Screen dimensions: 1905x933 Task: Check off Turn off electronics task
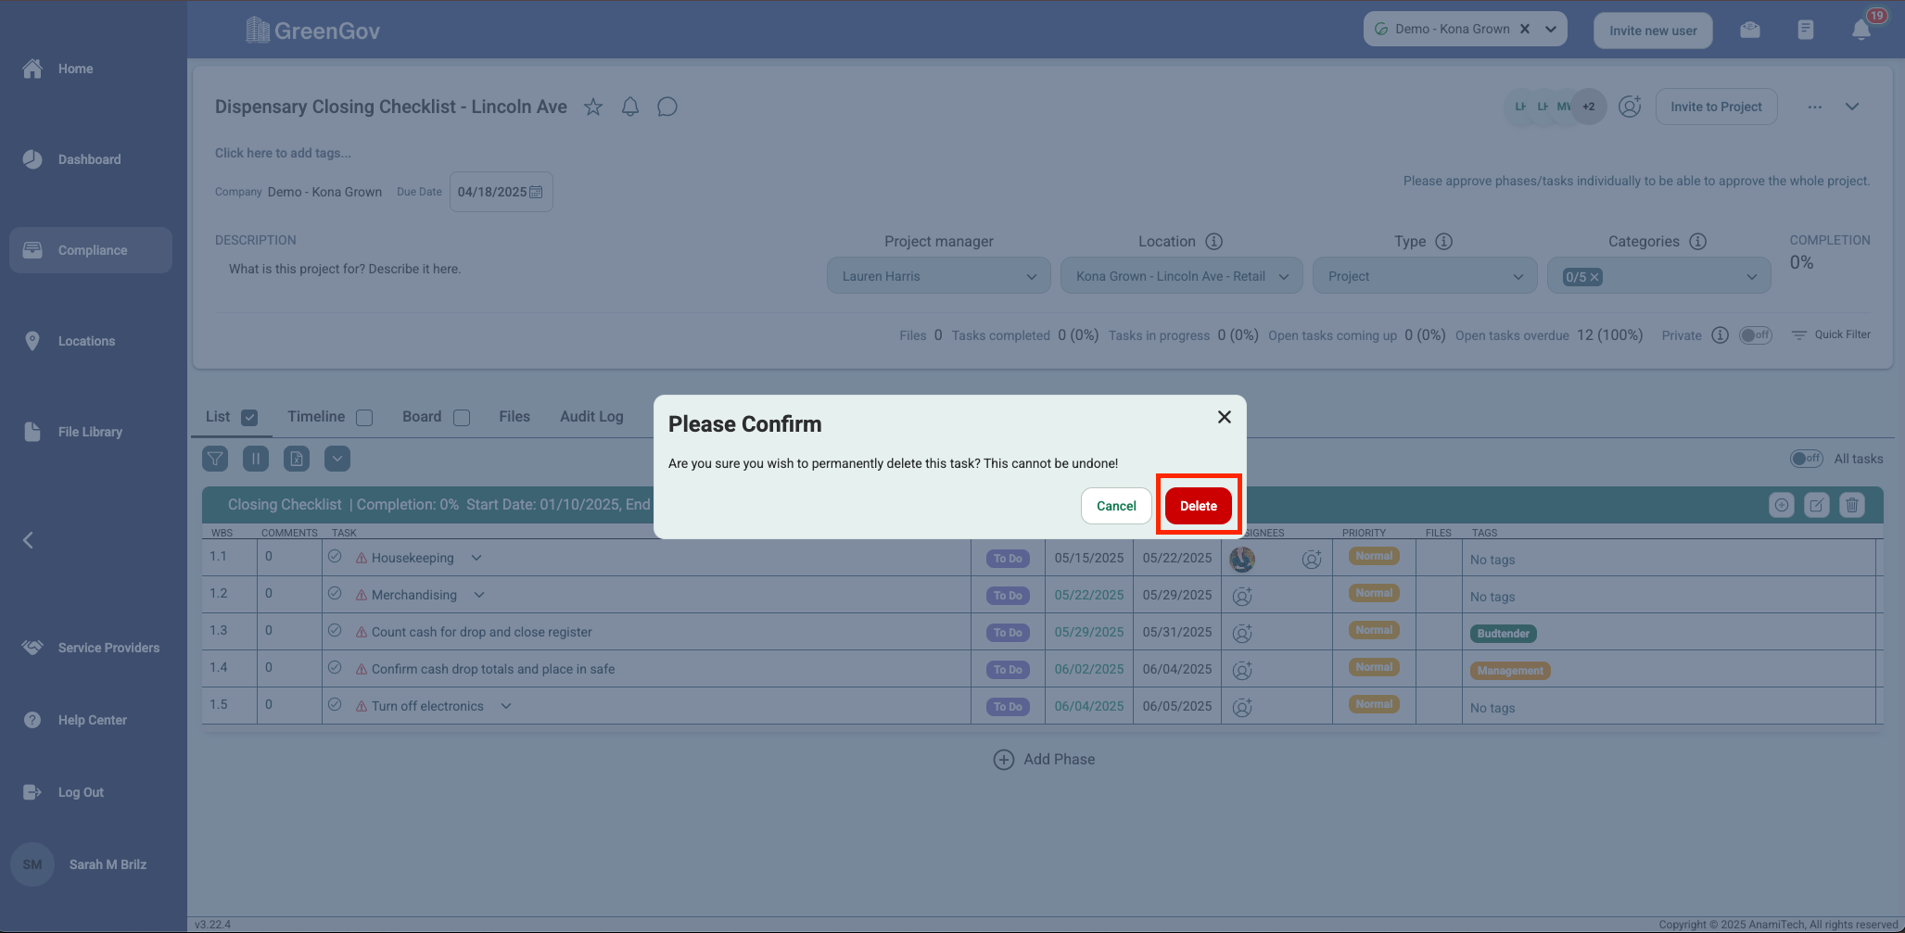pyautogui.click(x=335, y=705)
